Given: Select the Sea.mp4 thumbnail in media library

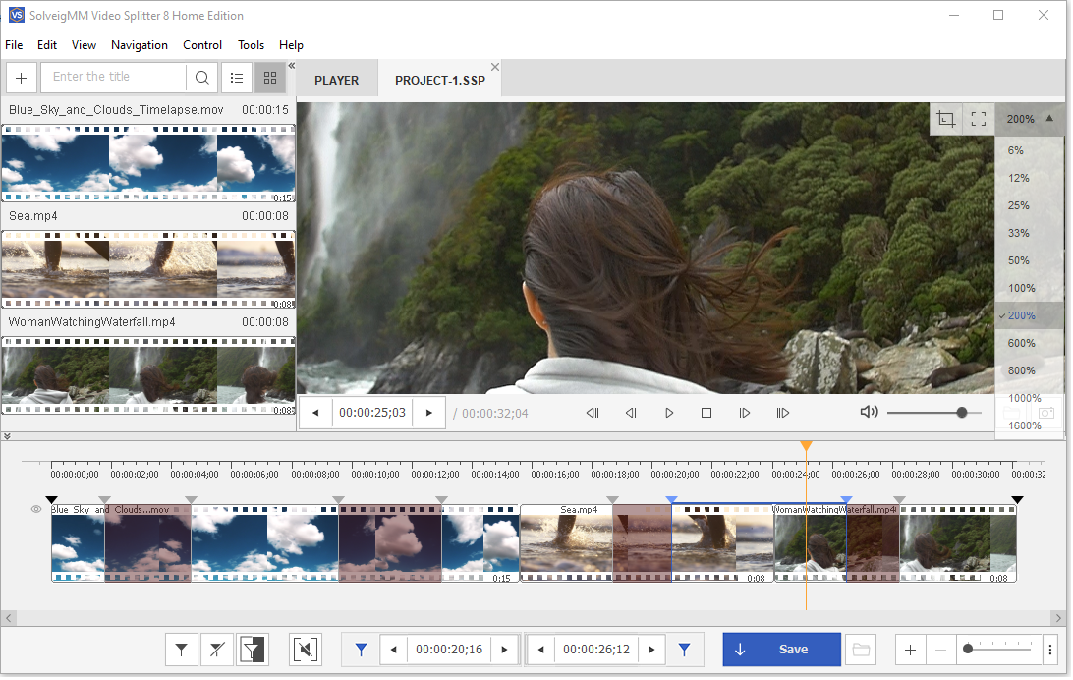Looking at the screenshot, I should [148, 269].
